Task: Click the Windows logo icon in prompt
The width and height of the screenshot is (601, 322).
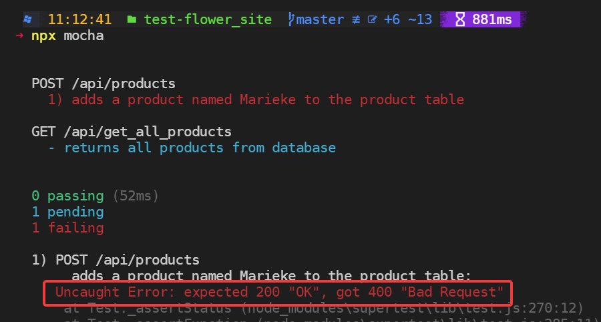Action: click(x=27, y=19)
